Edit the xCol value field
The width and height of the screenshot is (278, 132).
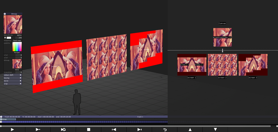click(19, 55)
